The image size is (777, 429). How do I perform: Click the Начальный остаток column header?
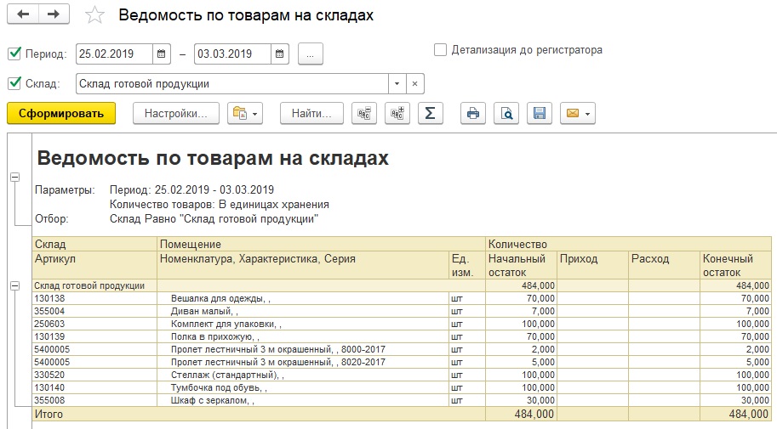click(521, 265)
